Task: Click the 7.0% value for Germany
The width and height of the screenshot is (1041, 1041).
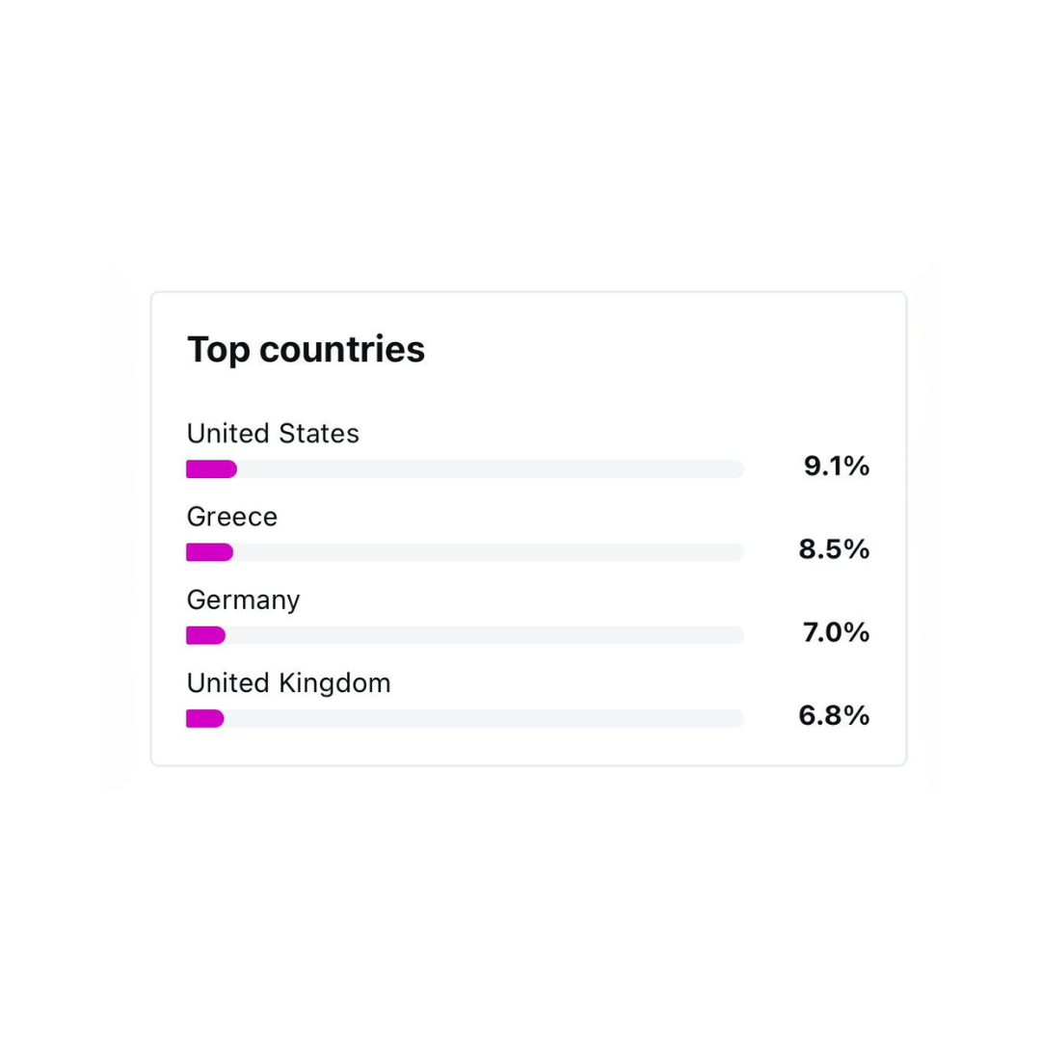Action: [836, 632]
